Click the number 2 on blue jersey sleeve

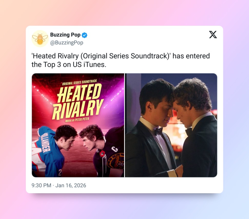(60, 173)
